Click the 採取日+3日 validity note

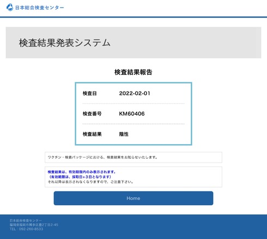click(80, 177)
